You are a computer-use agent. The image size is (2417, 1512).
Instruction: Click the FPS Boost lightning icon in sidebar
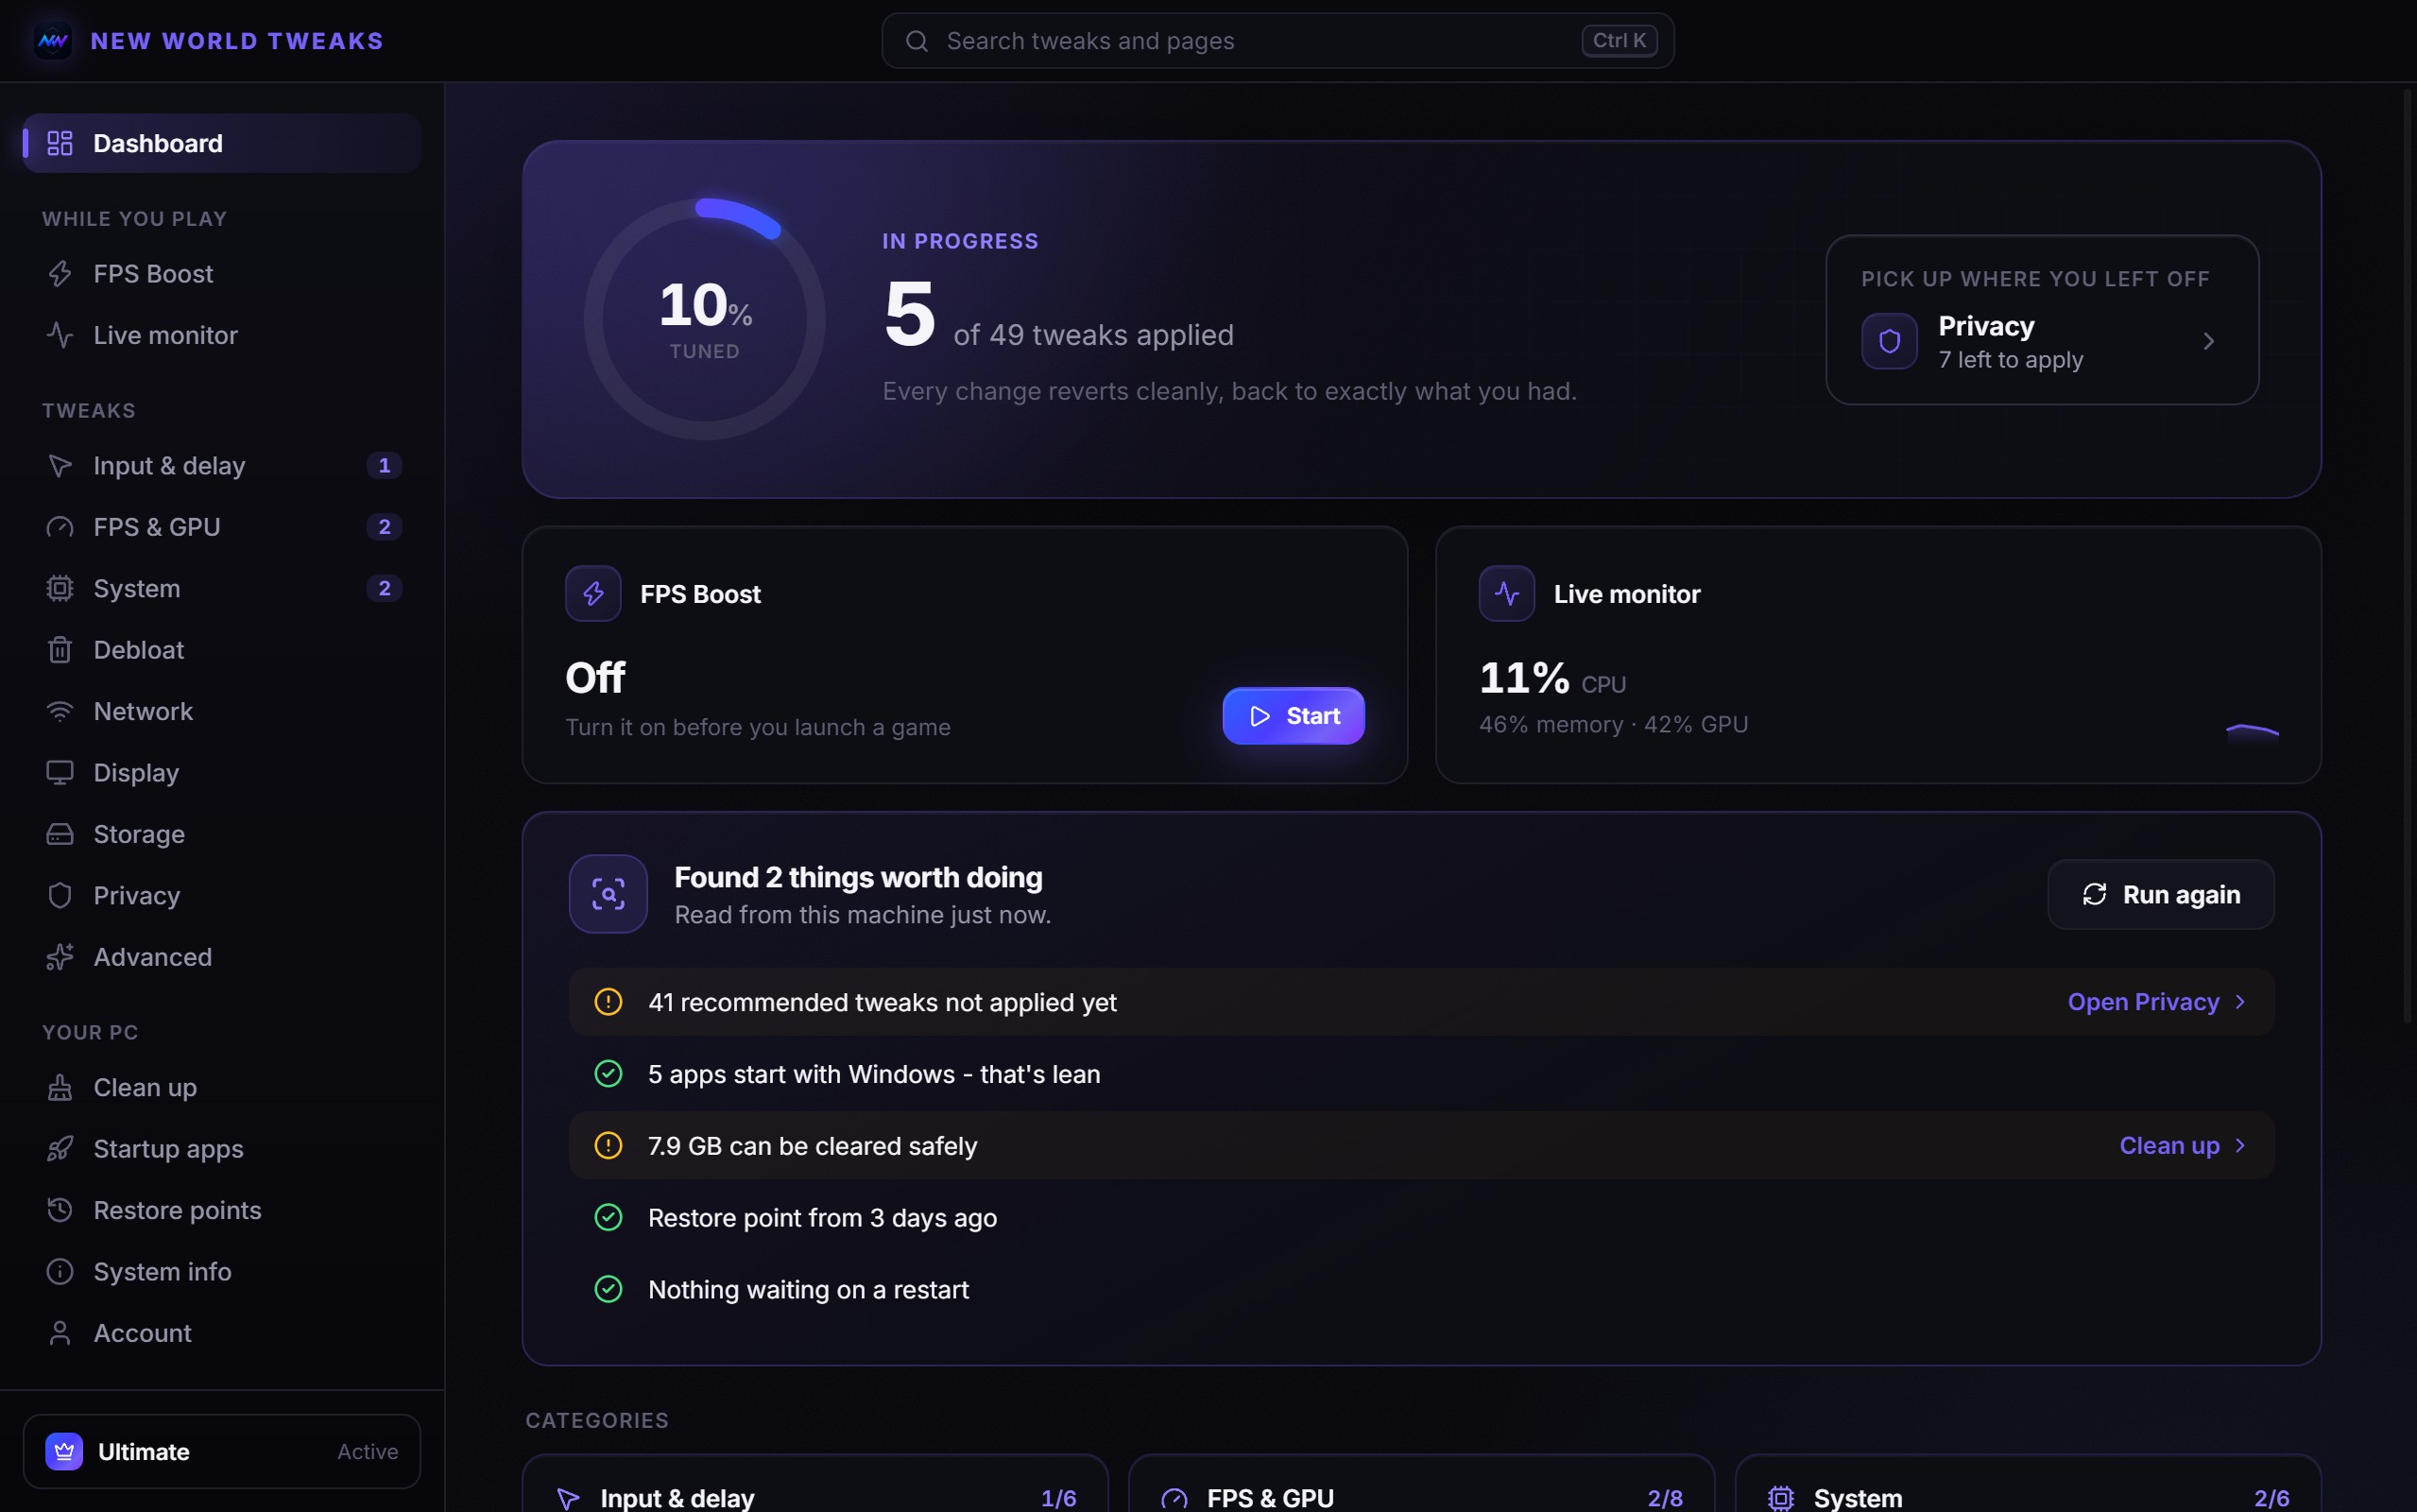60,274
